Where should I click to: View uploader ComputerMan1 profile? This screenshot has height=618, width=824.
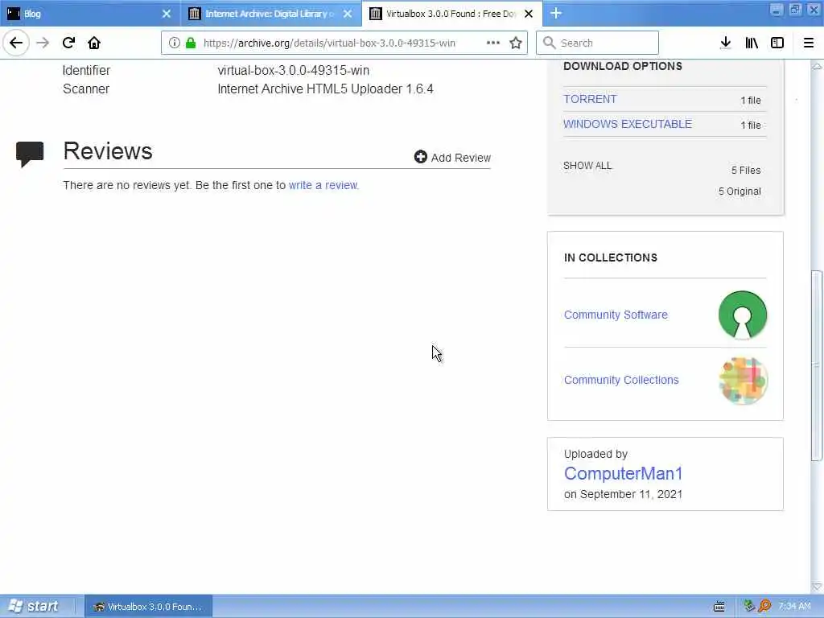point(623,473)
